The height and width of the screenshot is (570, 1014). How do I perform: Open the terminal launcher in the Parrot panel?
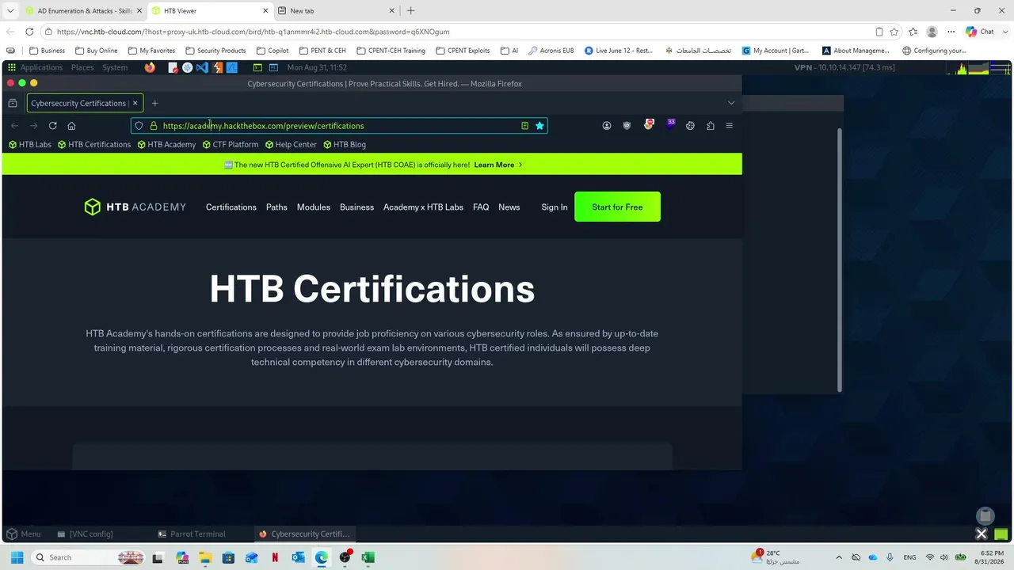click(x=257, y=67)
